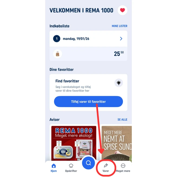Expand shopping list with chevron arrow
The height and width of the screenshot is (177, 177).
point(121,39)
